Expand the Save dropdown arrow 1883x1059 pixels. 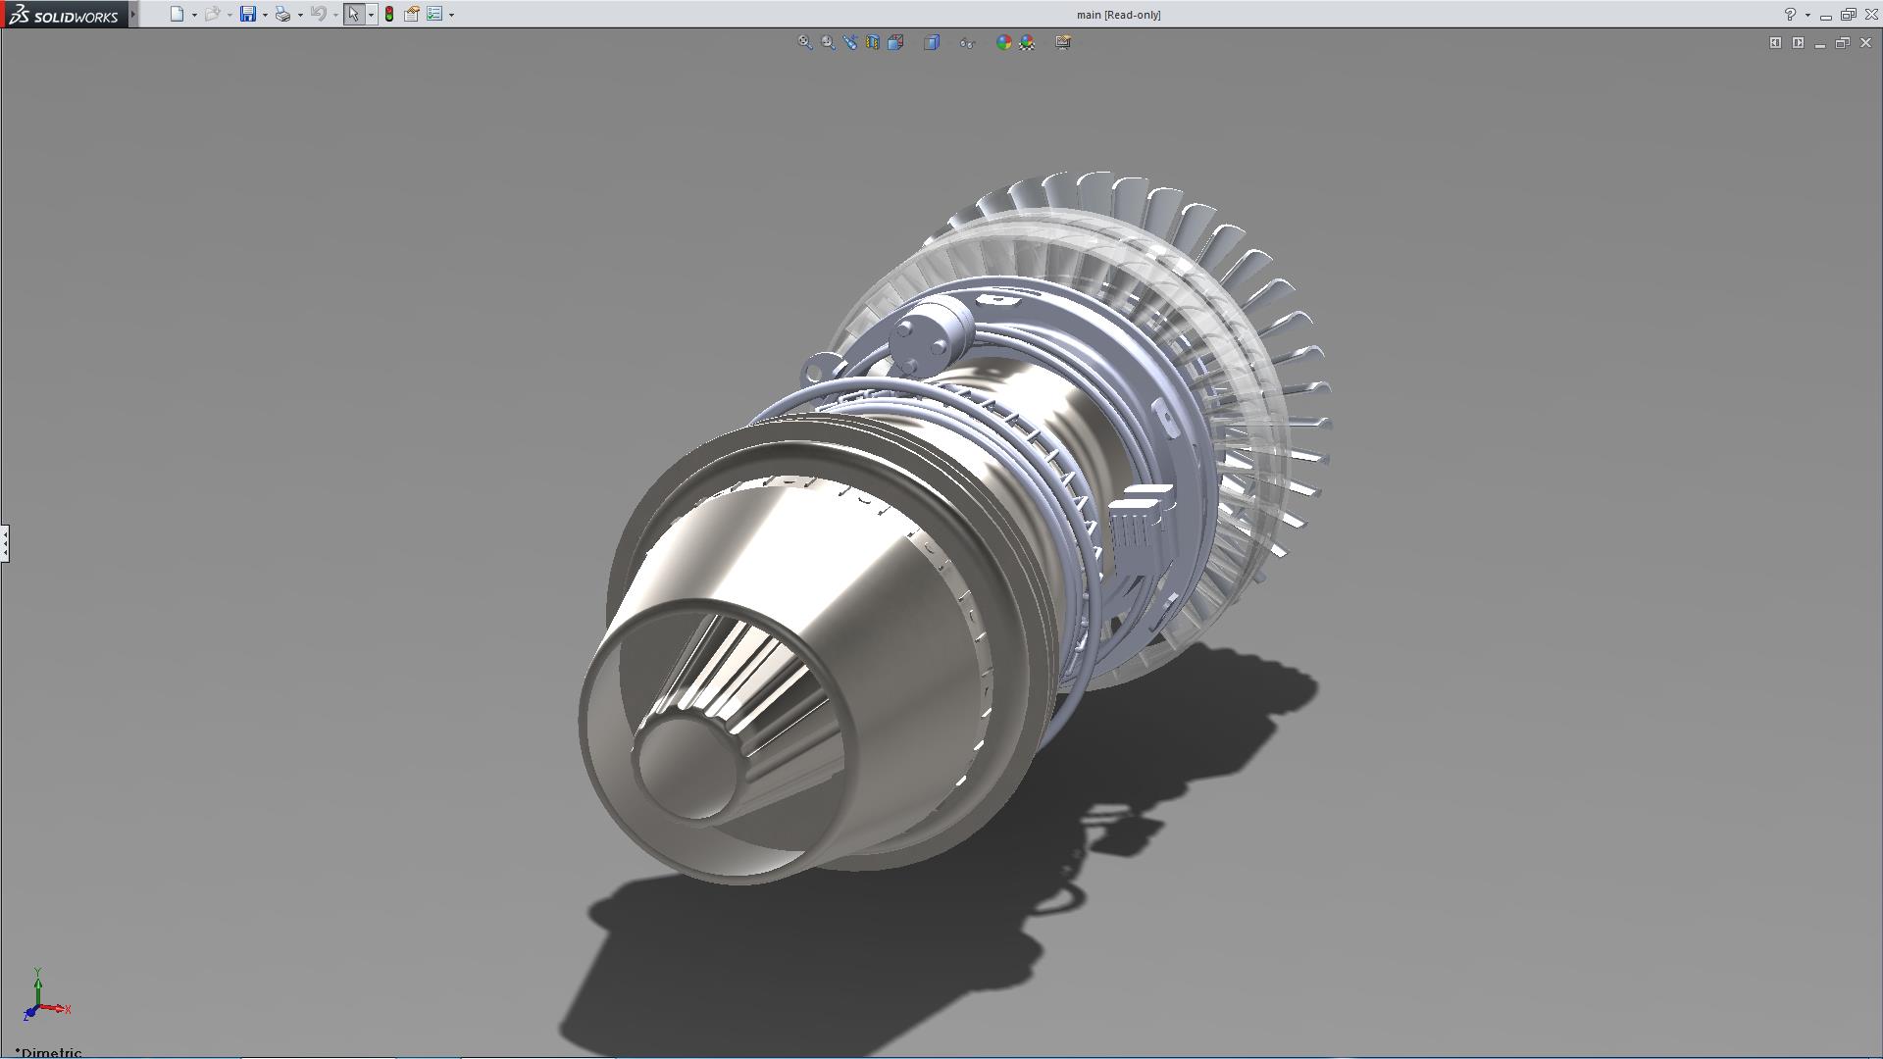click(265, 15)
